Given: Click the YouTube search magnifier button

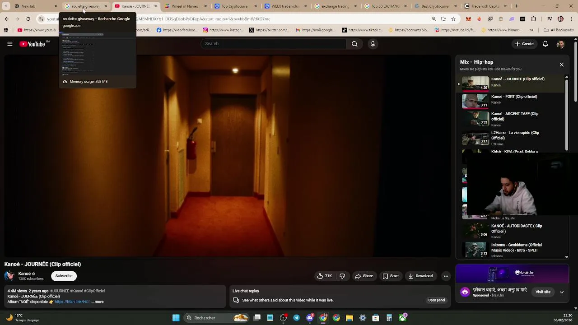Looking at the screenshot, I should point(354,44).
